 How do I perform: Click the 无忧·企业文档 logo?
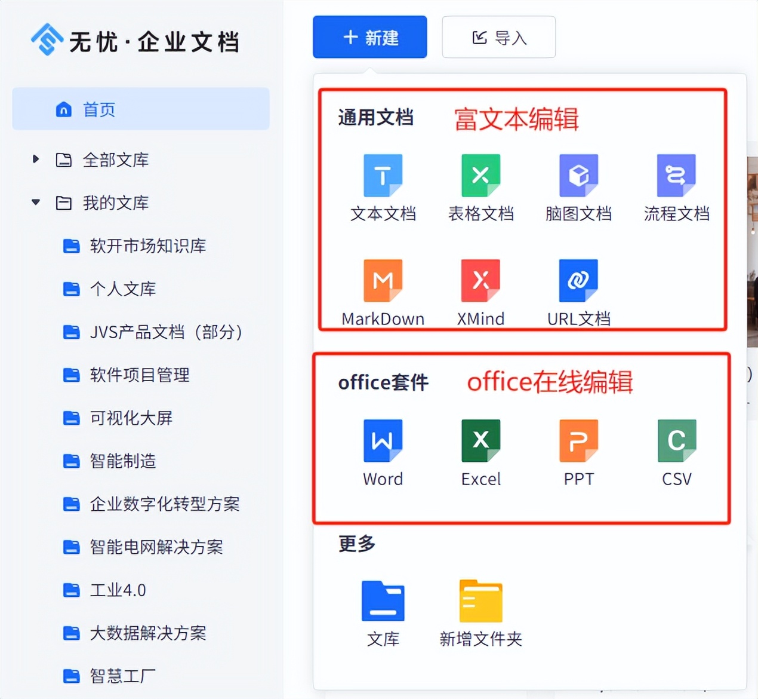point(135,40)
